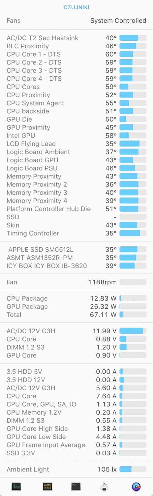The image size is (153, 496).
Task: Click the GPU Die temperature bar
Action: click(133, 119)
